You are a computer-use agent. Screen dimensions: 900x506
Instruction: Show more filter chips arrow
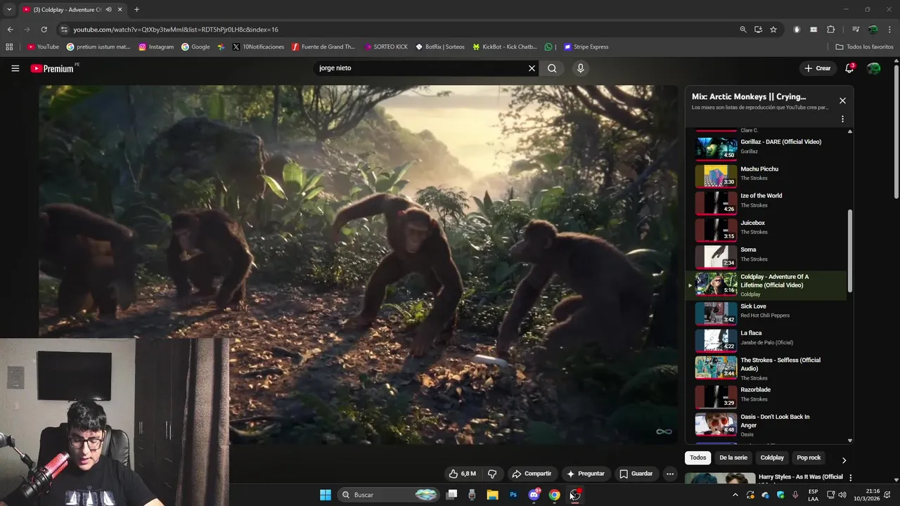pyautogui.click(x=844, y=460)
